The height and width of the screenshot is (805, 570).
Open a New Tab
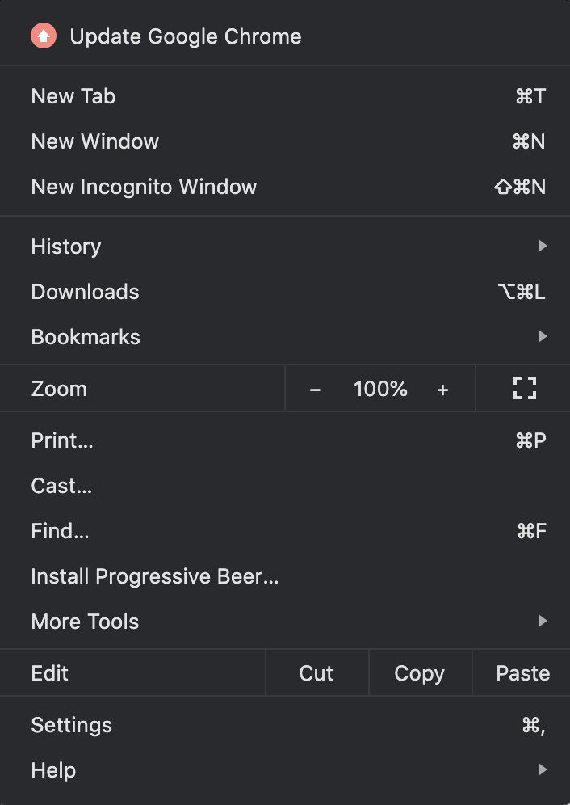tap(73, 96)
